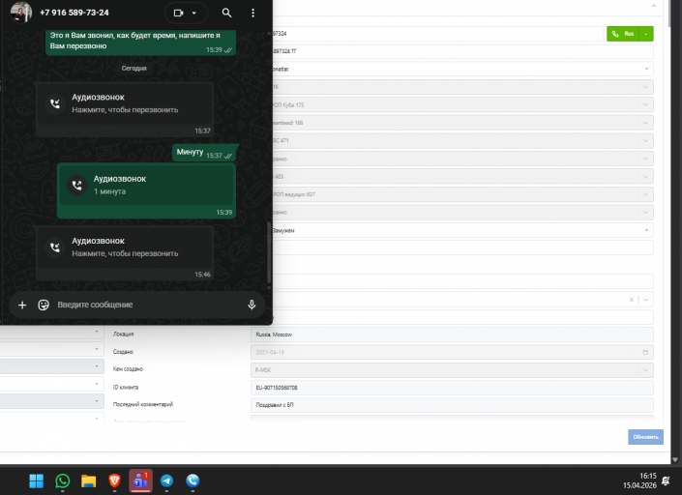Click the 'Сегодня' date label
Screen dimensions: 682x495
pos(133,69)
